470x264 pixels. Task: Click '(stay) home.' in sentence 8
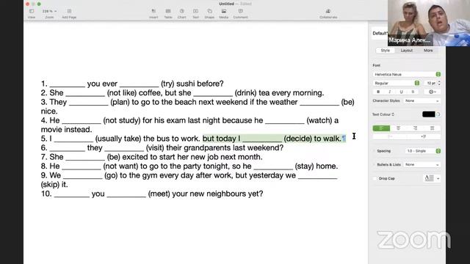[317, 166]
